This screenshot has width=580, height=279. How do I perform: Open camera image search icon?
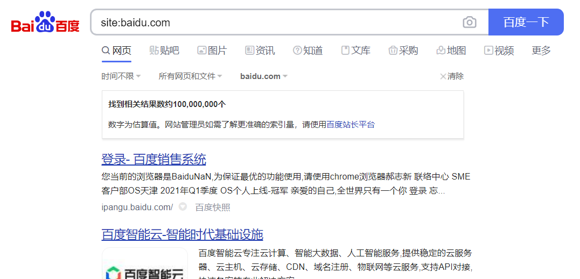tap(470, 22)
